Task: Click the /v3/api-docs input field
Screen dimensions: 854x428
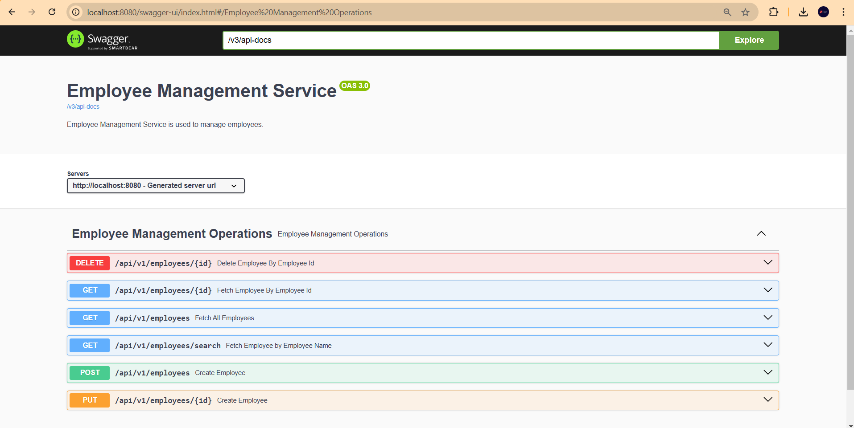Action: point(470,40)
